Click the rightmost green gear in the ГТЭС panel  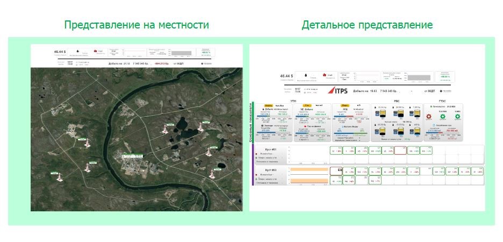(457, 117)
